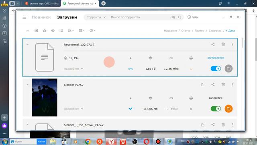The width and height of the screenshot is (257, 145).
Task: Click the Поиск по торрентам search field
Action: click(139, 17)
